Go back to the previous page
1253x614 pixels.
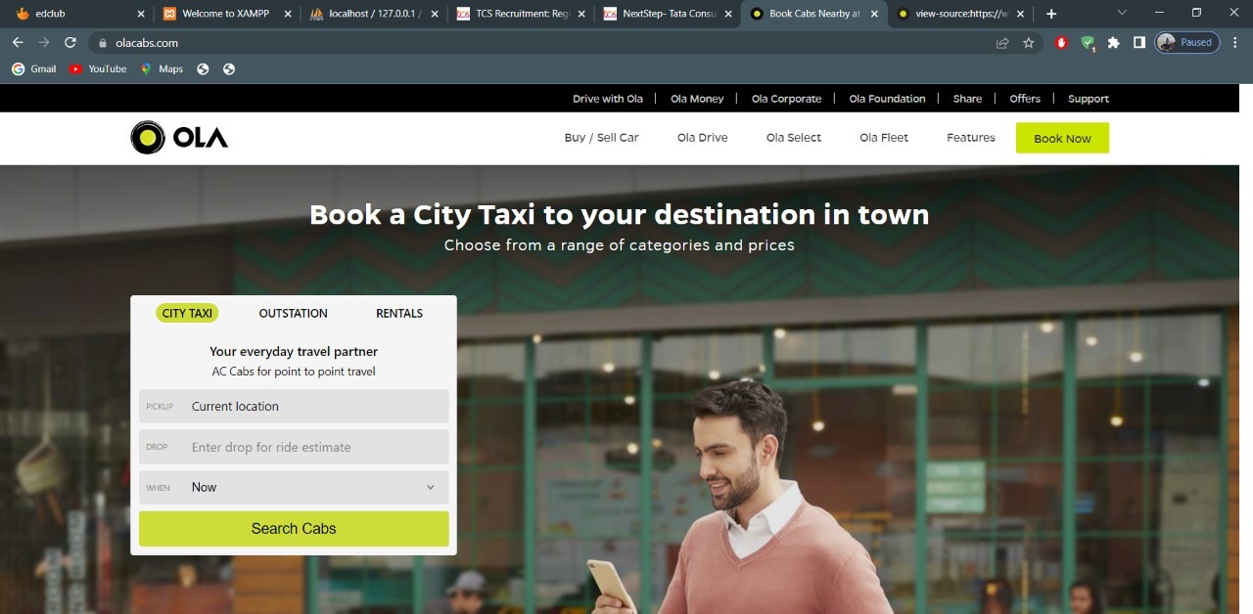(x=18, y=43)
